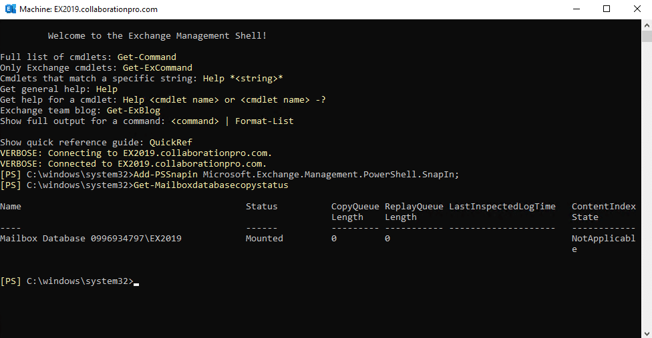652x338 pixels.
Task: Click the 'ReplayQueue Length' column header
Action: click(414, 211)
